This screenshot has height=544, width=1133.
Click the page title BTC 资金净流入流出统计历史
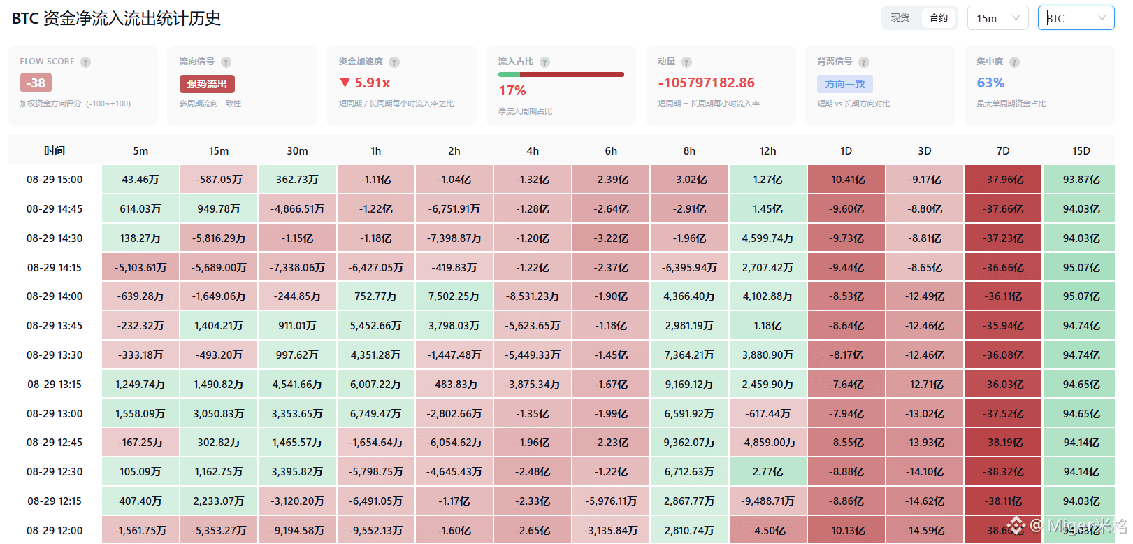116,19
